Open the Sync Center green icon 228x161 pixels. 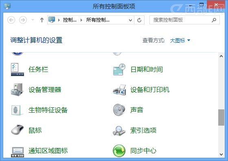(x=119, y=151)
